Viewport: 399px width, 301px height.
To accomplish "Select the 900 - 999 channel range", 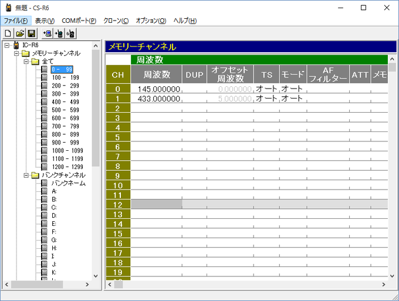I will pyautogui.click(x=66, y=143).
